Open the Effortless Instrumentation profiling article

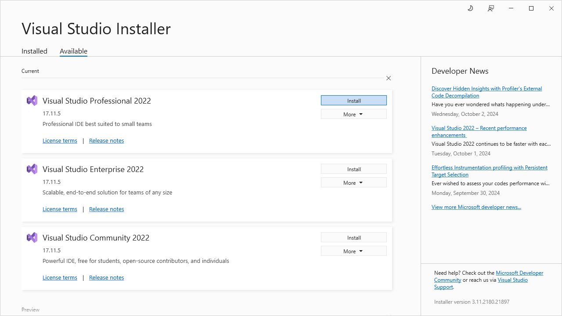[x=489, y=171]
